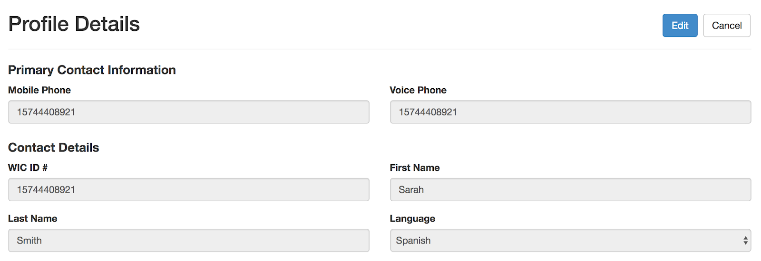
Task: Click the First Name field containing Sarah
Action: tap(570, 190)
